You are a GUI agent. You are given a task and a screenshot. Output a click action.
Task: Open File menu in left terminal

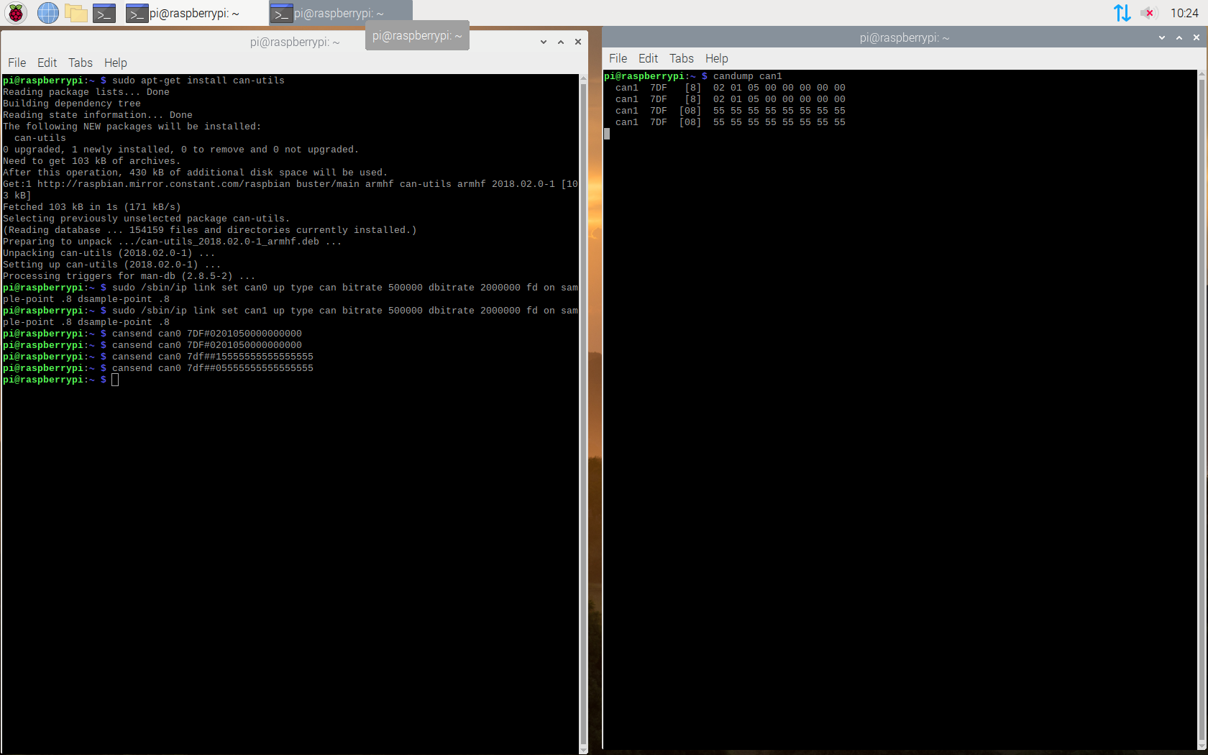coord(17,63)
